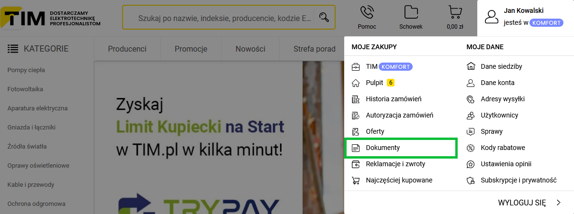This screenshot has height=214, width=574.
Task: Focus the product search input field
Action: point(225,17)
